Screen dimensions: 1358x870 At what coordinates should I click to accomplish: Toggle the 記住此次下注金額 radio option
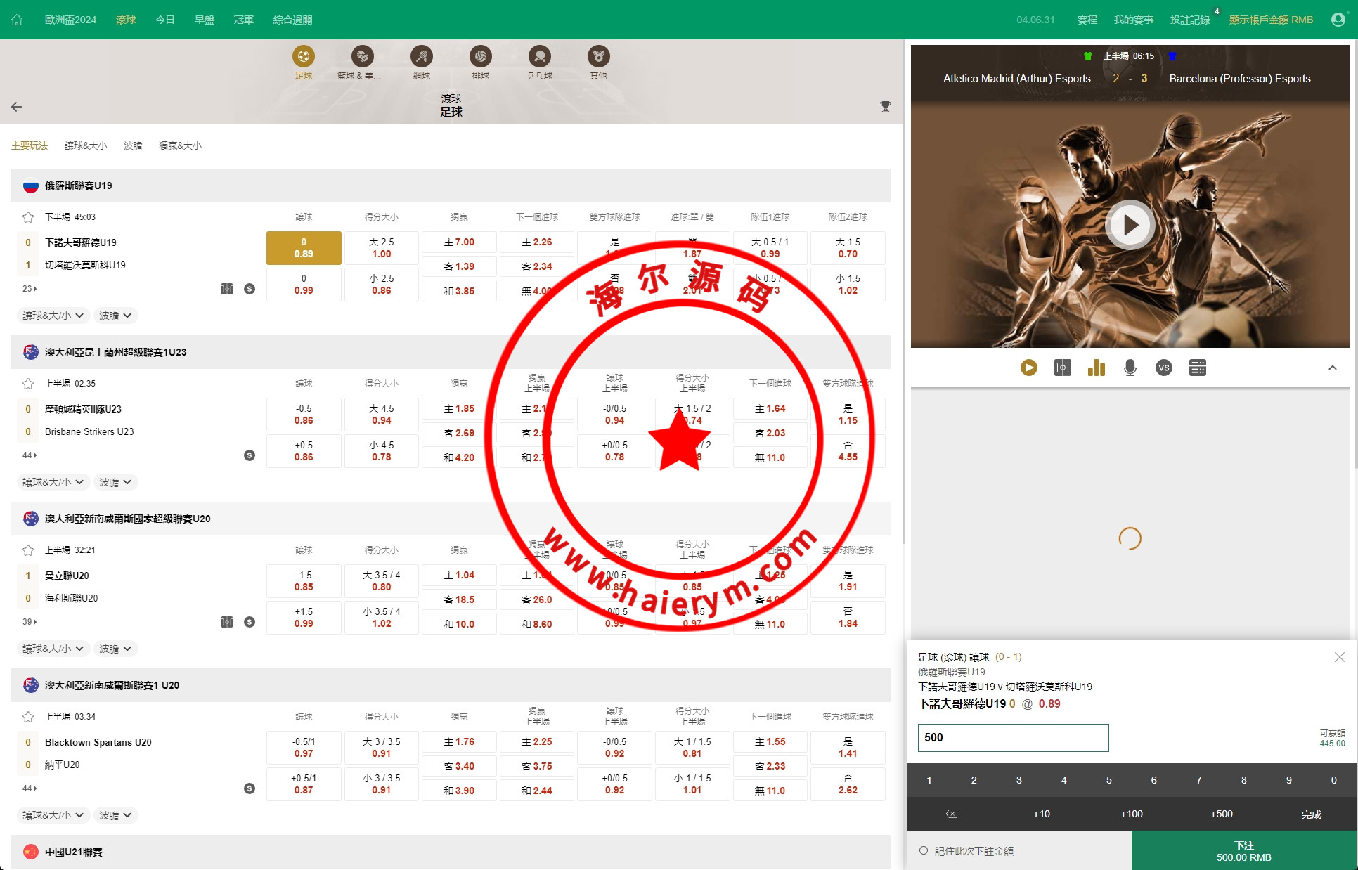924,851
